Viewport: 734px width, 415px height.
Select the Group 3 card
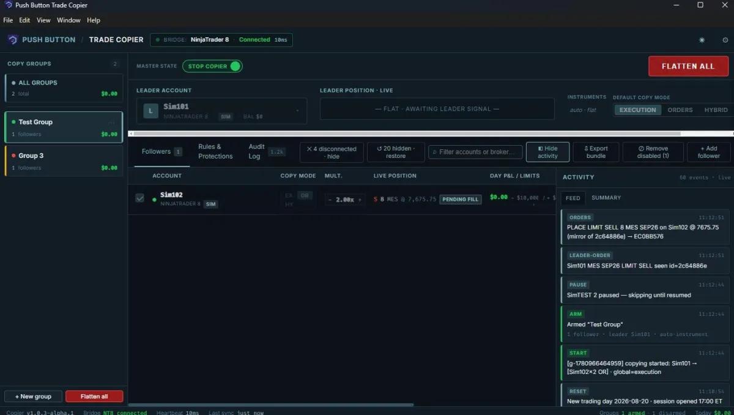(64, 161)
